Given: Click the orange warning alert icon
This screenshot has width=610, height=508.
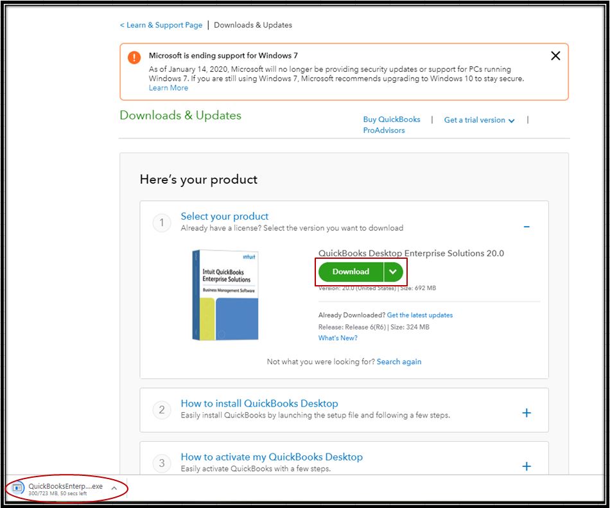Looking at the screenshot, I should 134,57.
